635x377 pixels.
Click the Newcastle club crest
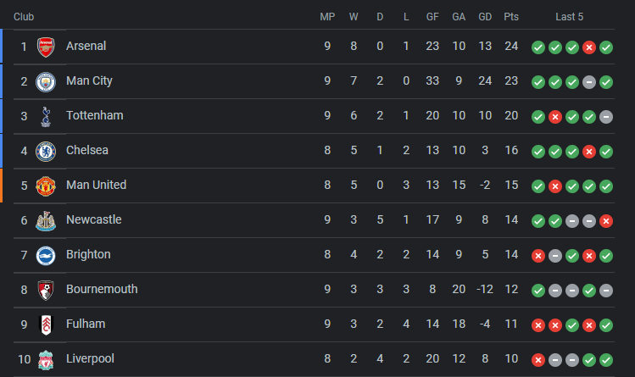[x=46, y=221]
